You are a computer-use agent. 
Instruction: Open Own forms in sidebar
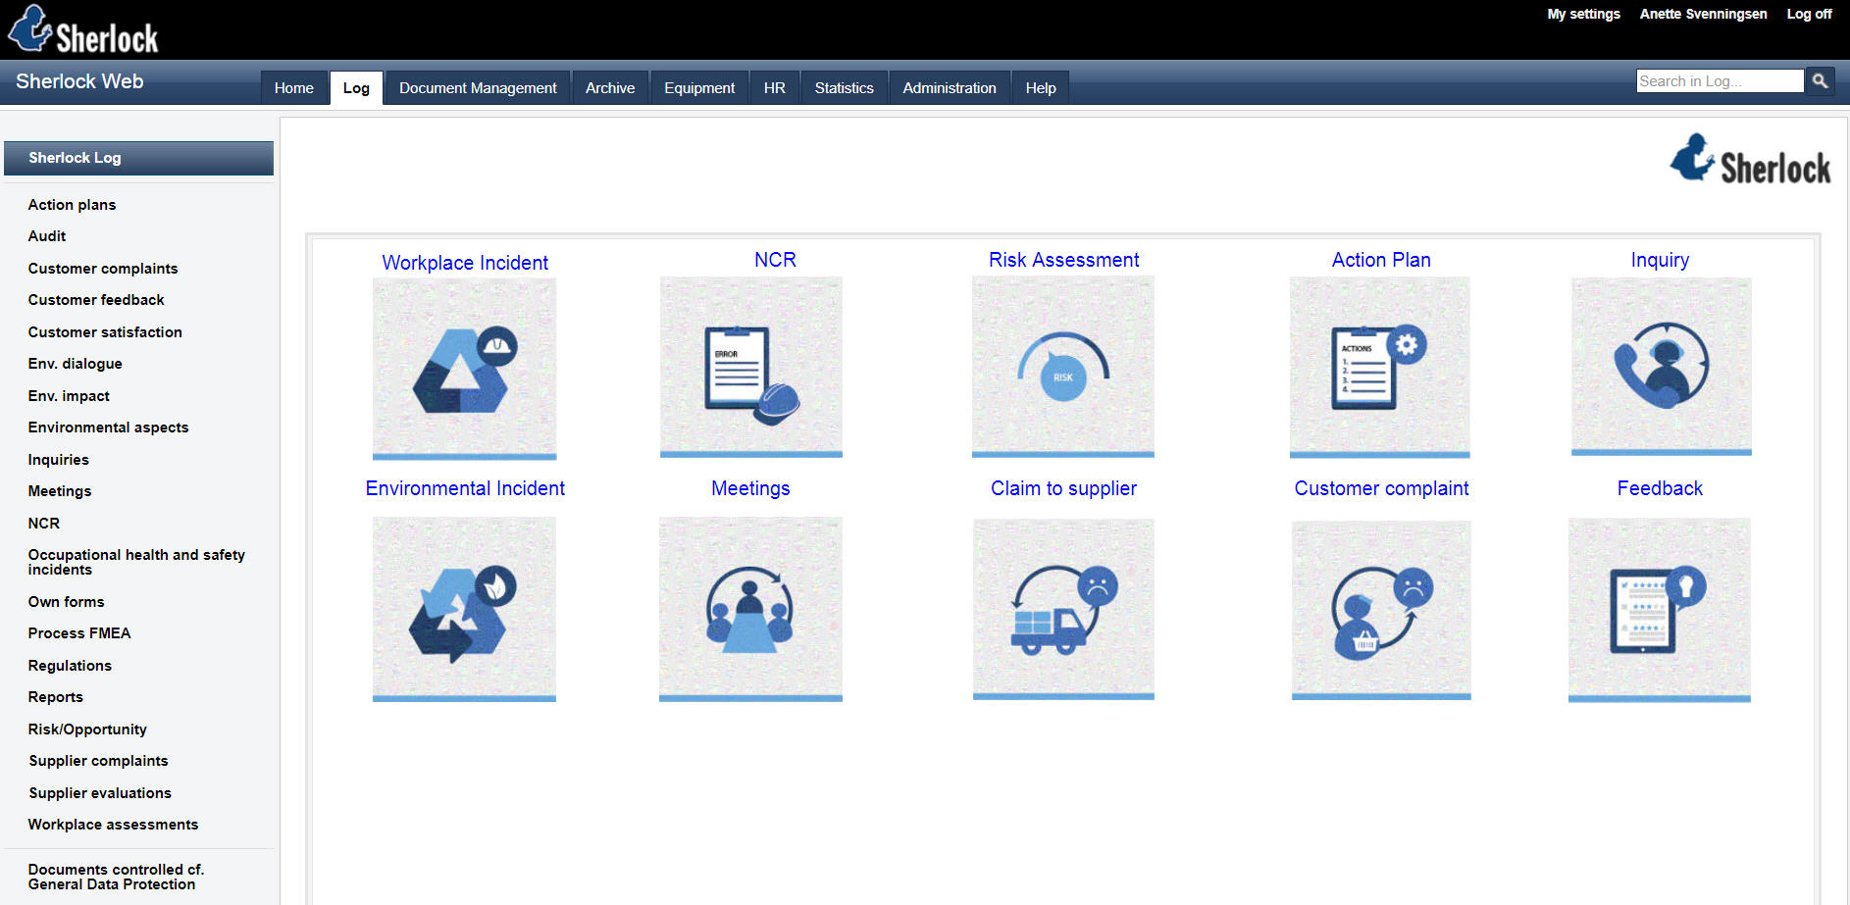click(x=66, y=602)
